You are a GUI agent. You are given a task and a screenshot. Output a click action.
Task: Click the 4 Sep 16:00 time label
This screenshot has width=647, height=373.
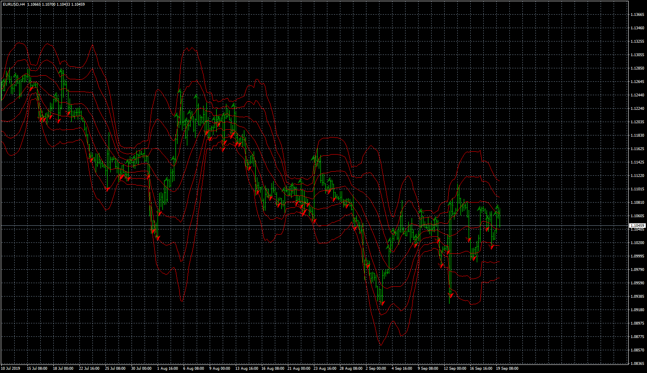[x=402, y=369]
